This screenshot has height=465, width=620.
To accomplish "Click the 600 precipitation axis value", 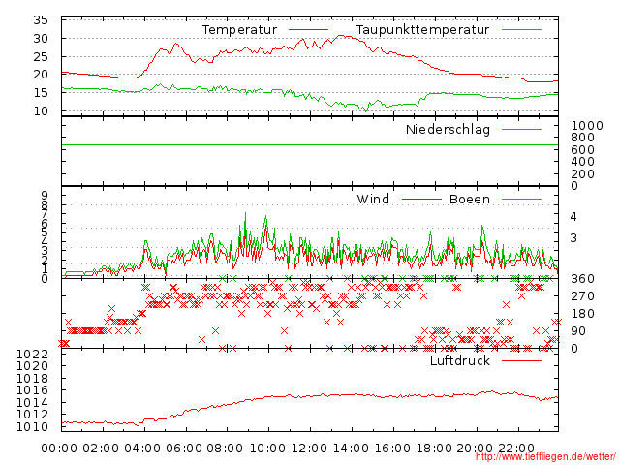I will pyautogui.click(x=583, y=150).
